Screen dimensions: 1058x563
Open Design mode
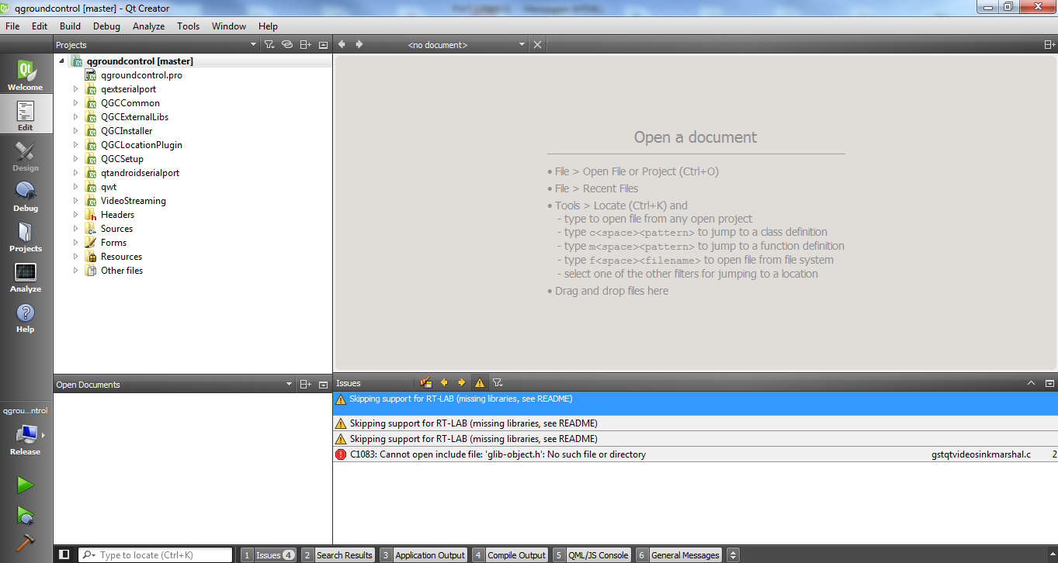pyautogui.click(x=26, y=156)
